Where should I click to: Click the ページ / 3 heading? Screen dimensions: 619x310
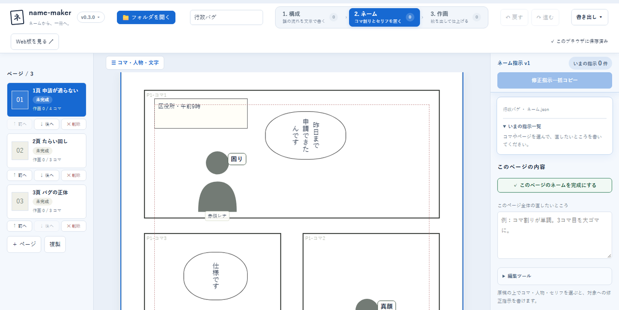pos(20,74)
